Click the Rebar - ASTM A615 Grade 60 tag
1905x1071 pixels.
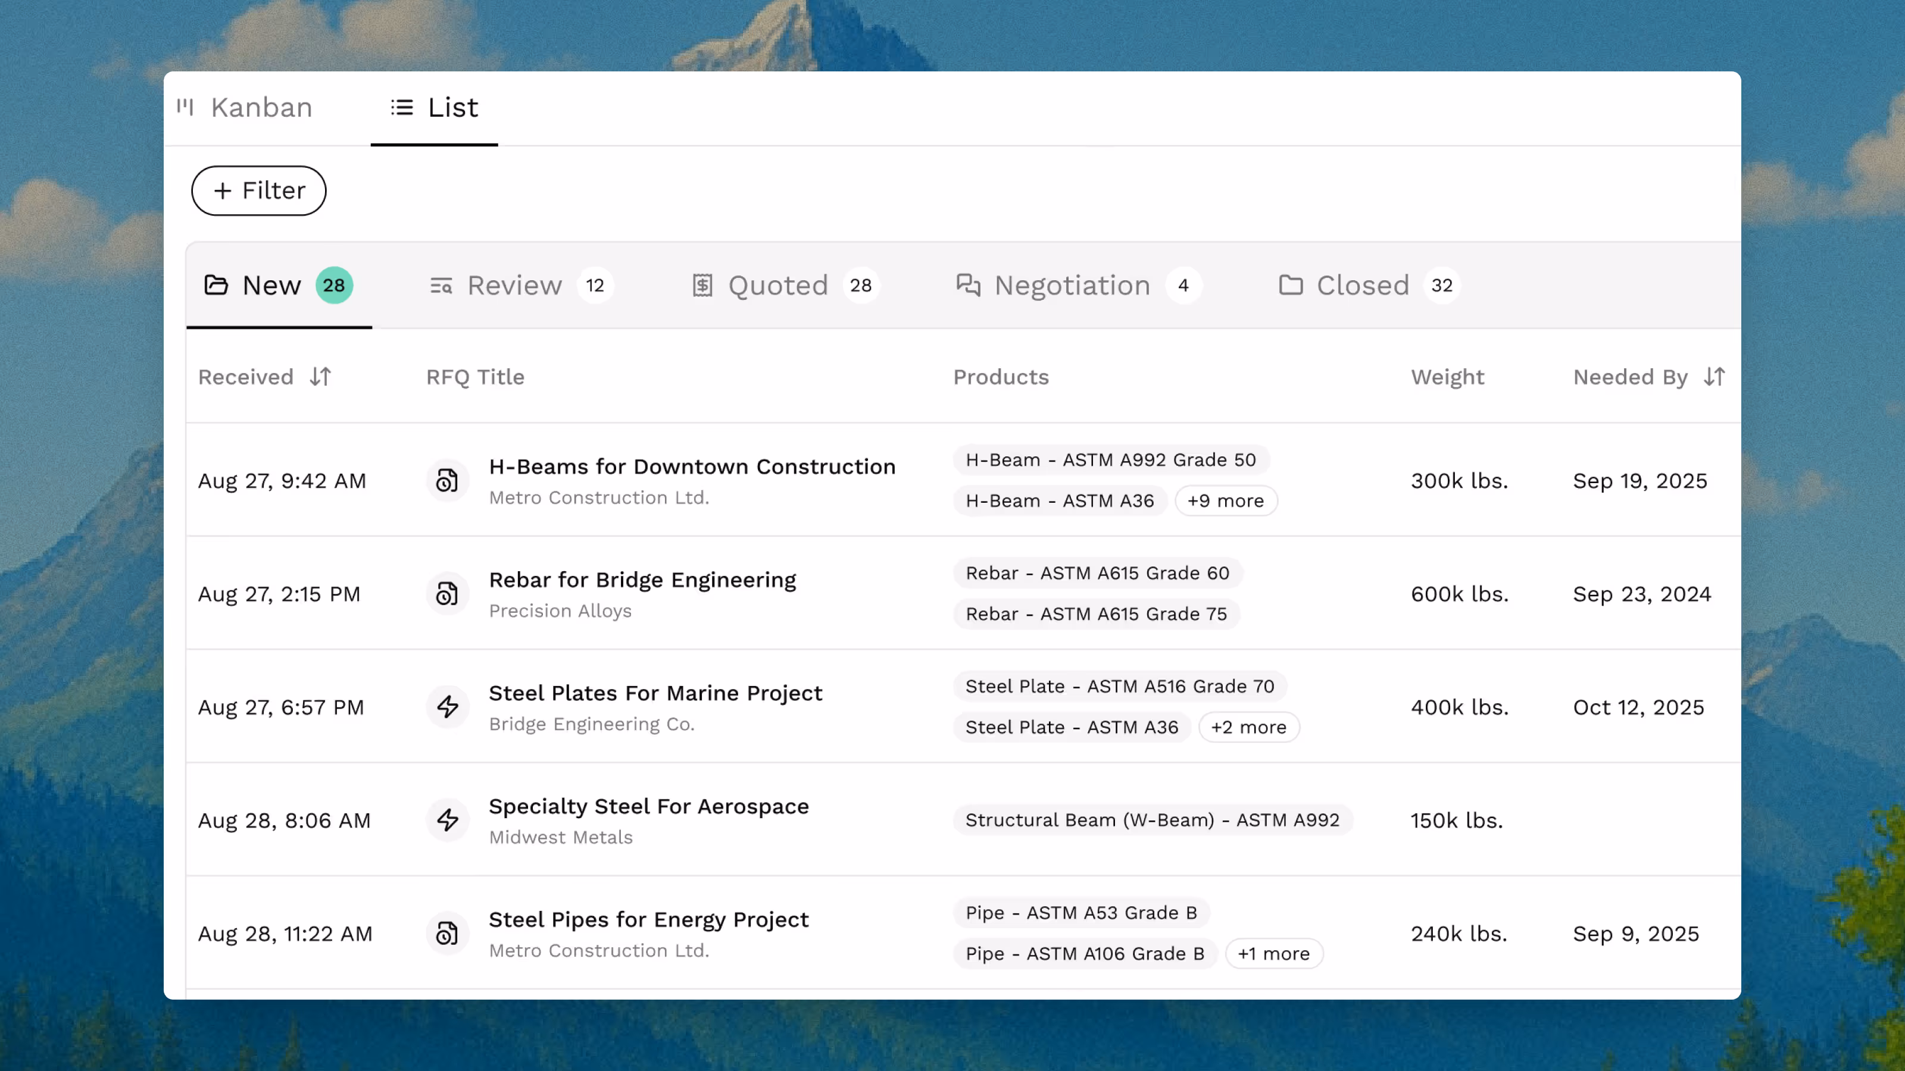1097,574
